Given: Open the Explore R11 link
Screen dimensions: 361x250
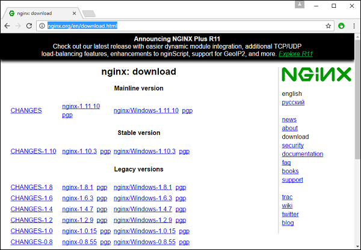Looking at the screenshot, I should tap(295, 54).
